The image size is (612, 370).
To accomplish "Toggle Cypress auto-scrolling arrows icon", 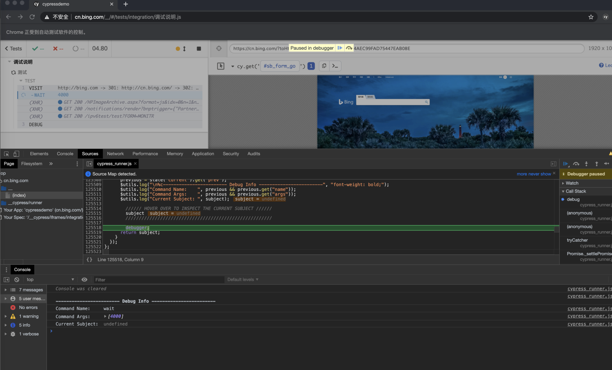I will tap(184, 48).
